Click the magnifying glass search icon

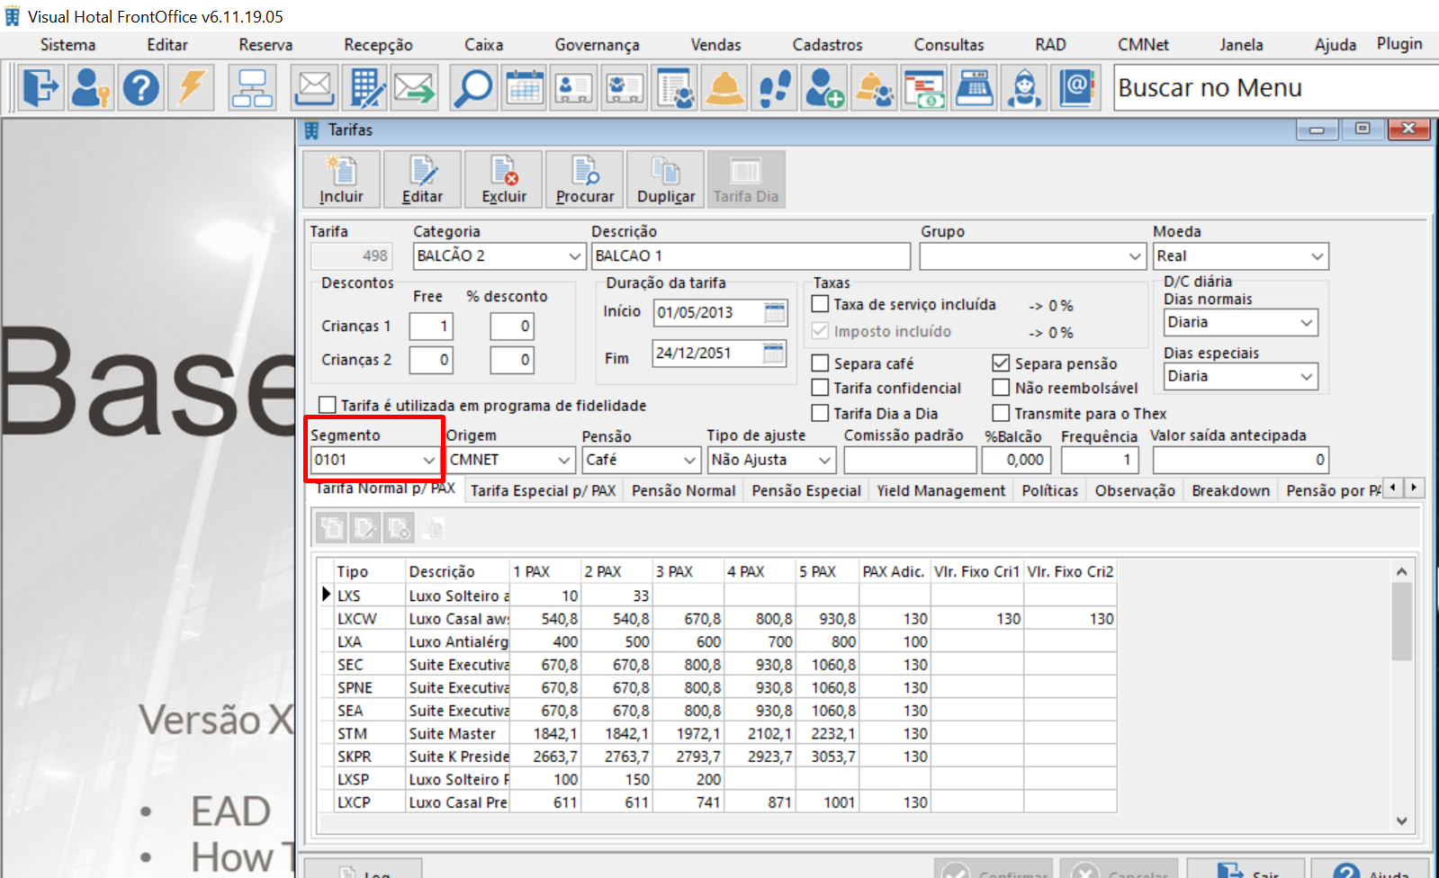coord(473,88)
